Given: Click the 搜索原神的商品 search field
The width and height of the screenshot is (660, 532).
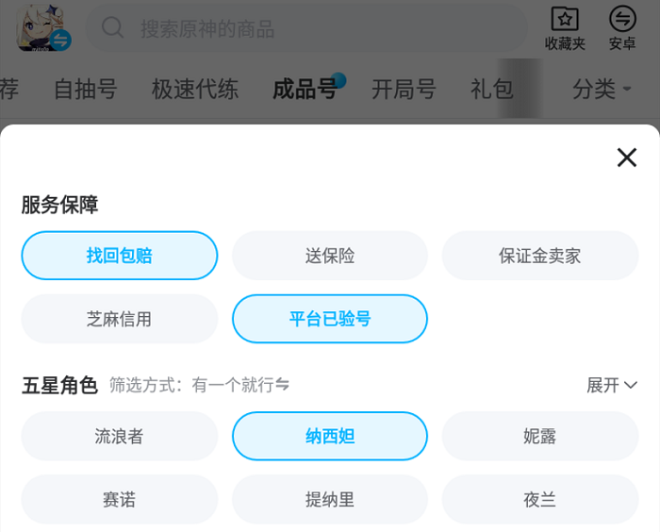Looking at the screenshot, I should [x=311, y=28].
